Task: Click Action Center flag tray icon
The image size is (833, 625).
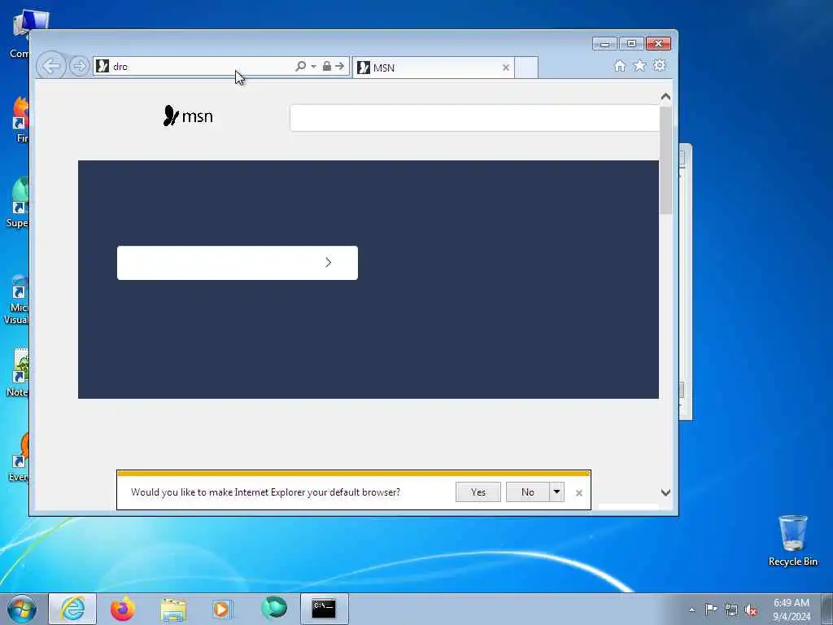Action: pyautogui.click(x=711, y=610)
